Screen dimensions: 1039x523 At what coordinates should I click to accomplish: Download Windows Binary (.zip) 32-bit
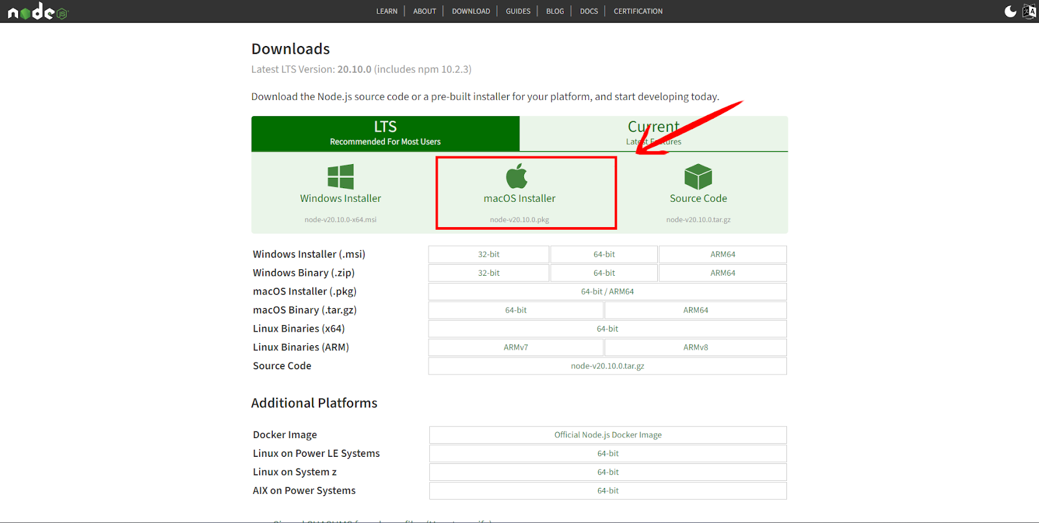(x=489, y=273)
